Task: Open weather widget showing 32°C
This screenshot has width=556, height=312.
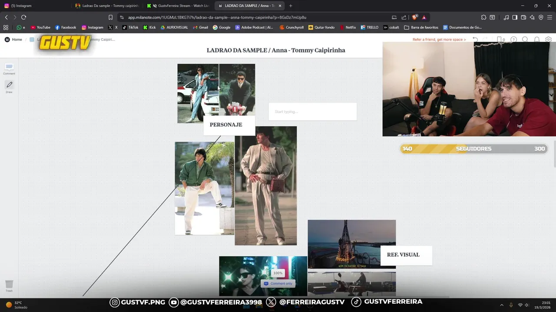Action: 16,305
